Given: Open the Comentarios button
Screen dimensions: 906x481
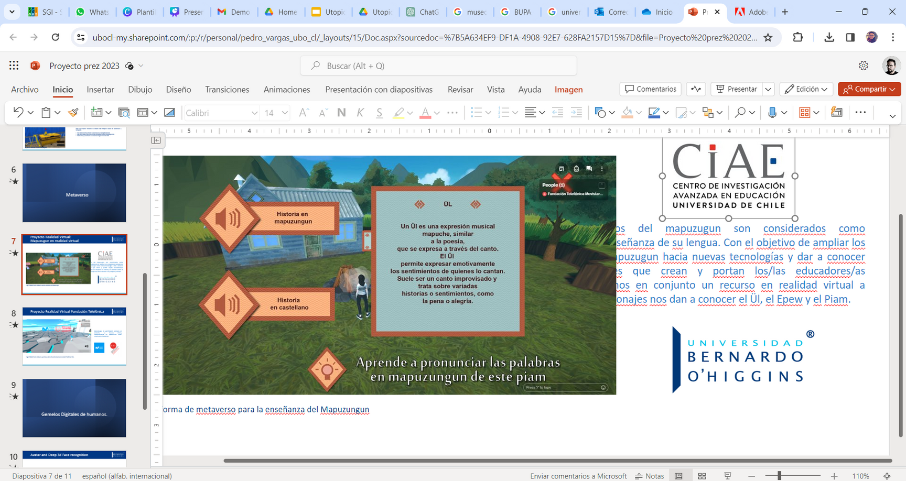Looking at the screenshot, I should [650, 89].
